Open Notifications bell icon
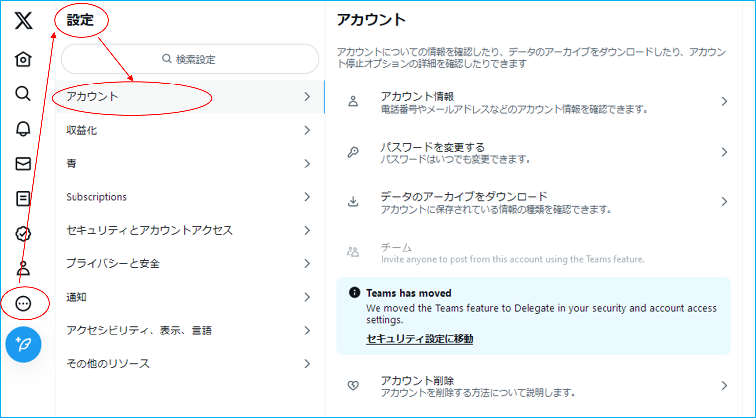Viewport: 756px width, 418px height. click(x=23, y=129)
